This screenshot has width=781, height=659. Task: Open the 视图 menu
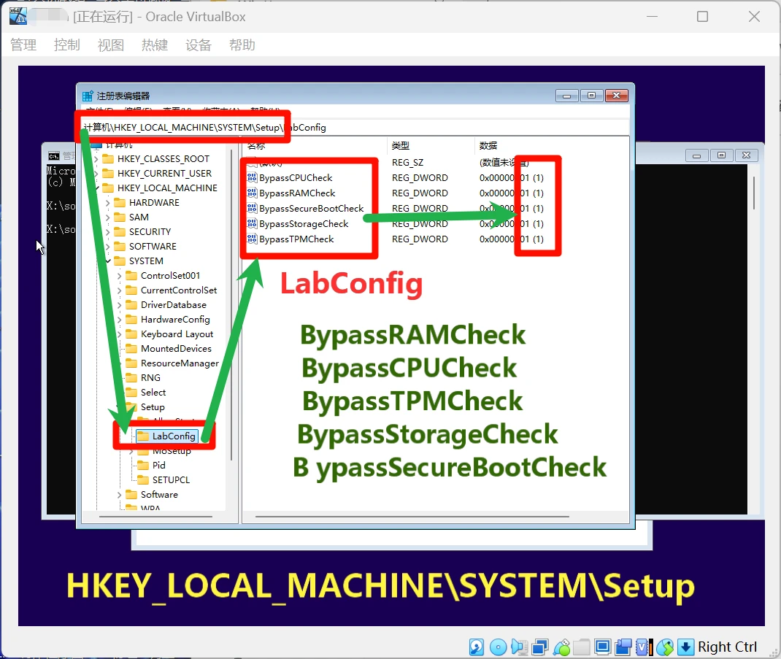[x=110, y=45]
